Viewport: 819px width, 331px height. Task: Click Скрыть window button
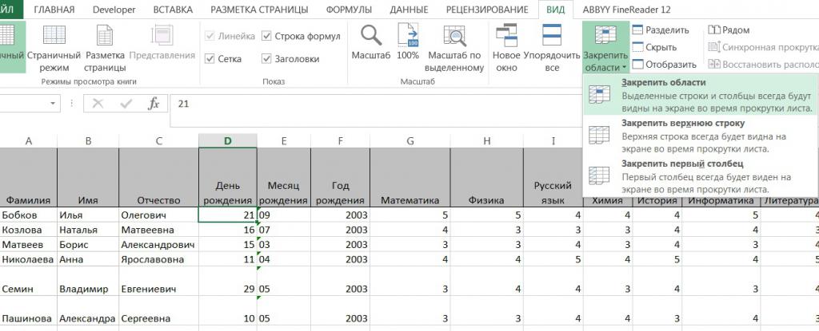[654, 47]
